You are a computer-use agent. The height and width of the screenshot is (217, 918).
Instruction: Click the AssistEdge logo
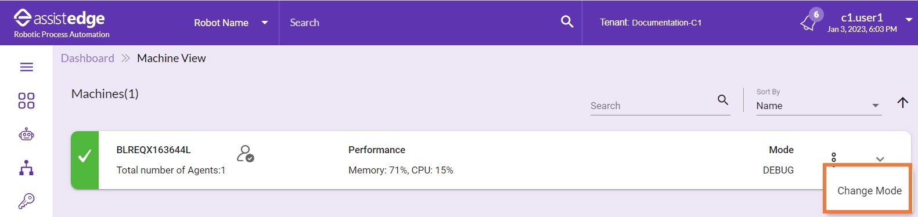point(62,23)
